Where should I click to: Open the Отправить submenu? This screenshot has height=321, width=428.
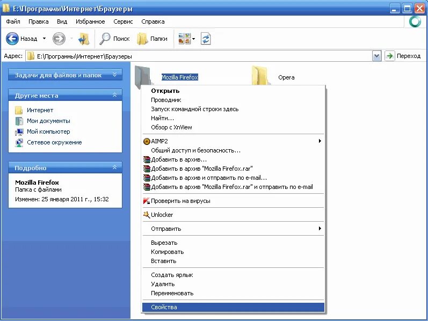(x=233, y=229)
